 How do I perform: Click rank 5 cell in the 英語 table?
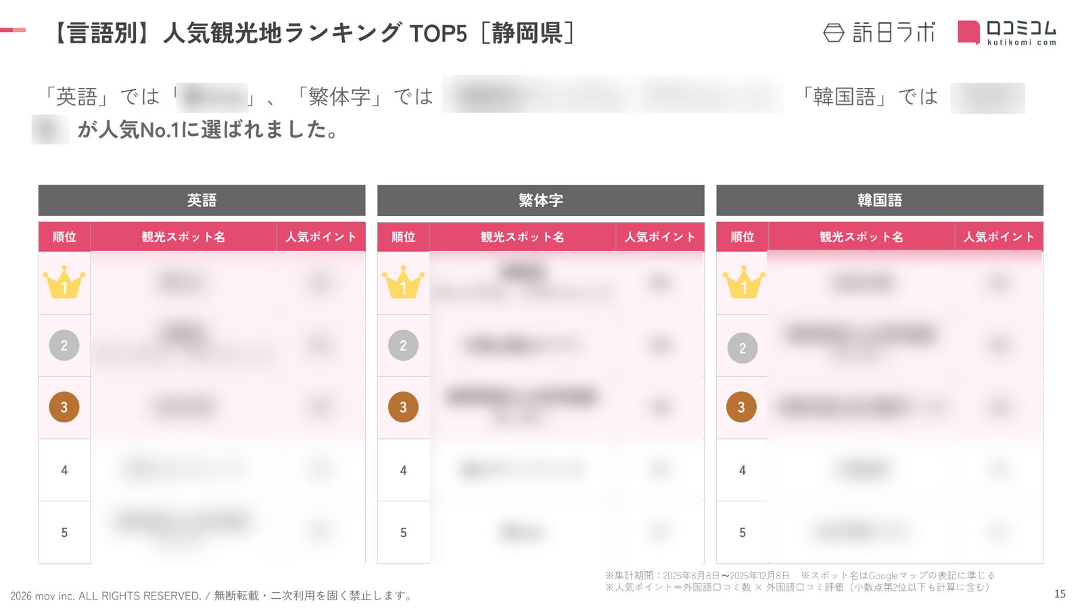[x=64, y=533]
